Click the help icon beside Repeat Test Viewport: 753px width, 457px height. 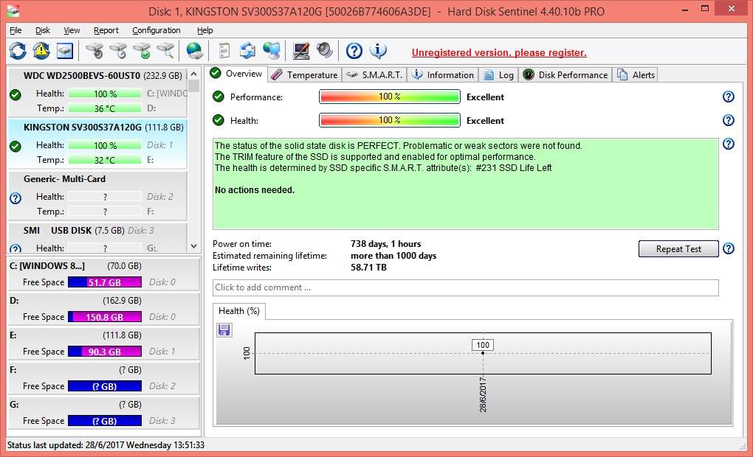point(728,249)
